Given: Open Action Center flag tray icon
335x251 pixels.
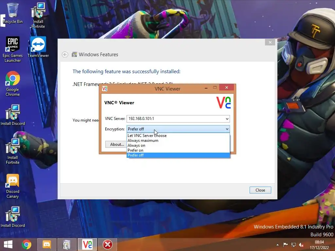Looking at the screenshot, I should [x=285, y=244].
